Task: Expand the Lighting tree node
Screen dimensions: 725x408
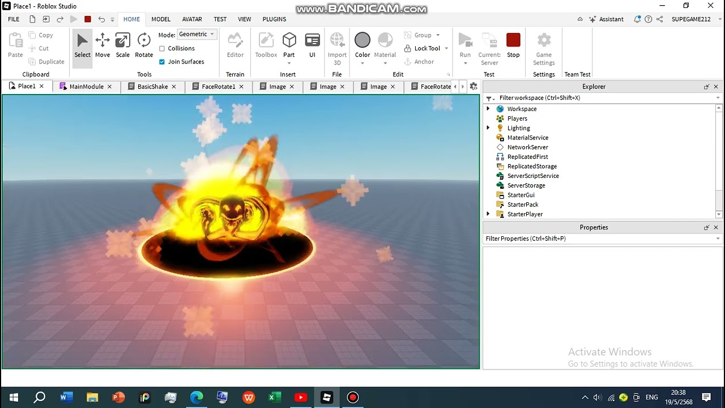Action: [488, 128]
